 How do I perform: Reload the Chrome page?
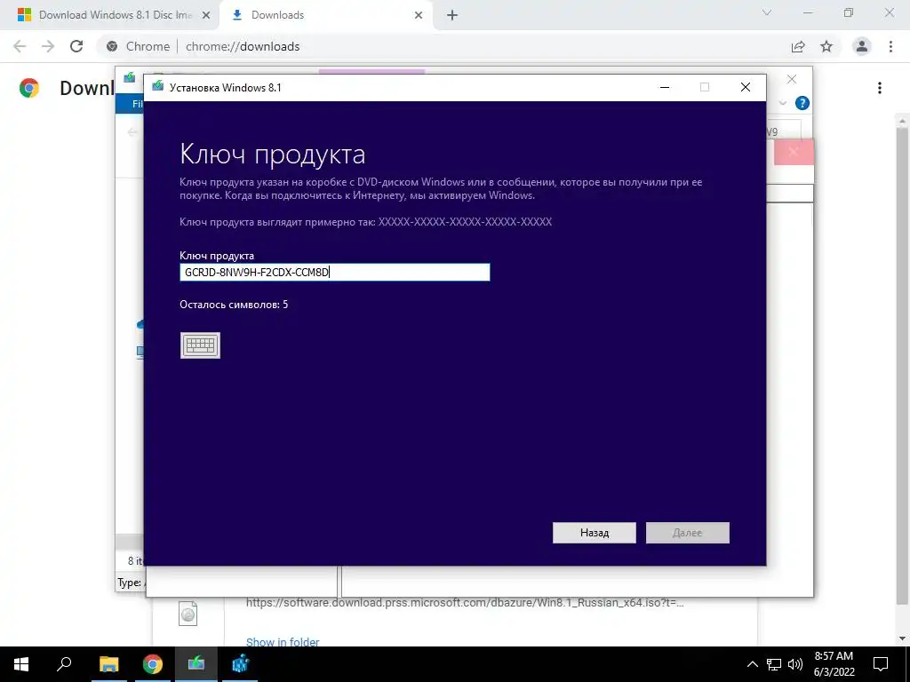(76, 46)
